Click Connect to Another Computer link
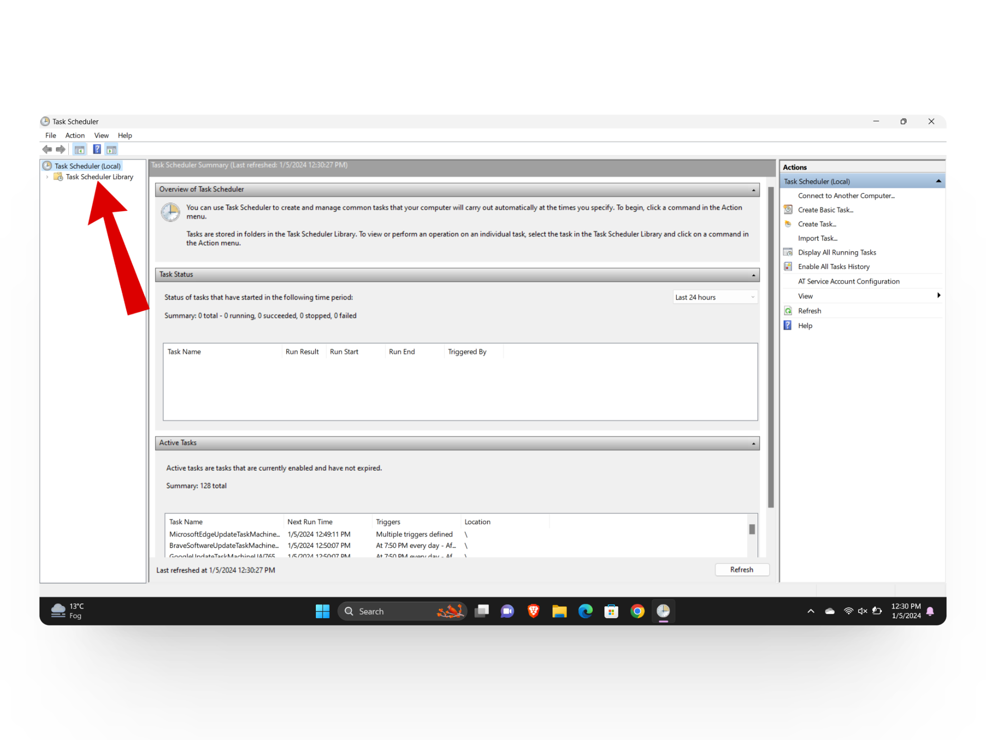The height and width of the screenshot is (740, 986). pyautogui.click(x=846, y=196)
